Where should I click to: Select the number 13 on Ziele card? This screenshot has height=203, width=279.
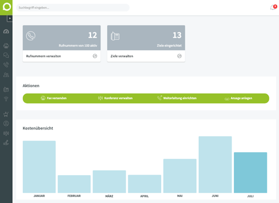pyautogui.click(x=177, y=35)
